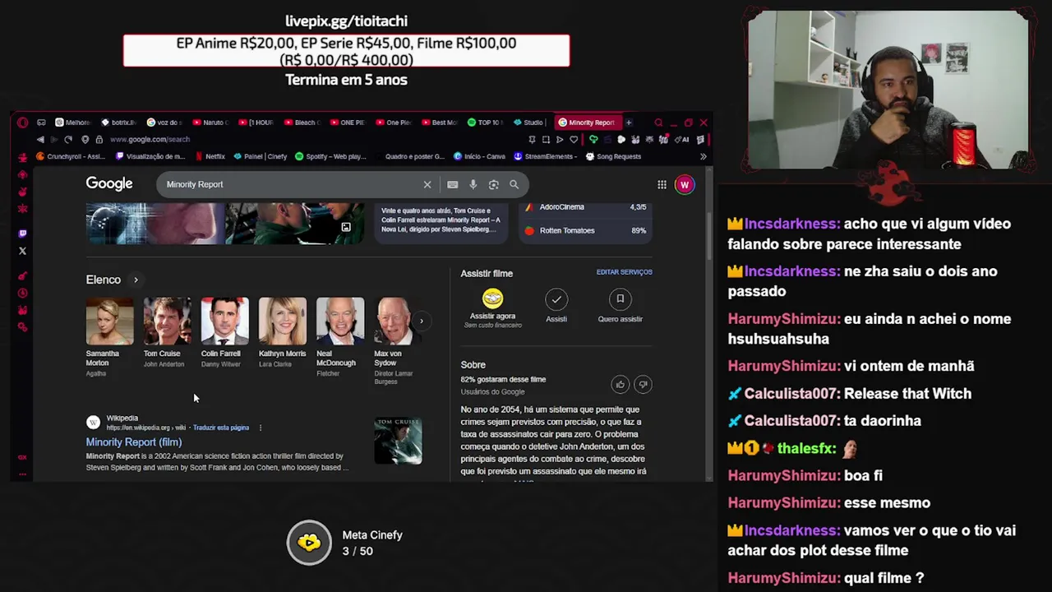The image size is (1052, 592).
Task: Switch to the botrix.live tab
Action: tap(119, 123)
